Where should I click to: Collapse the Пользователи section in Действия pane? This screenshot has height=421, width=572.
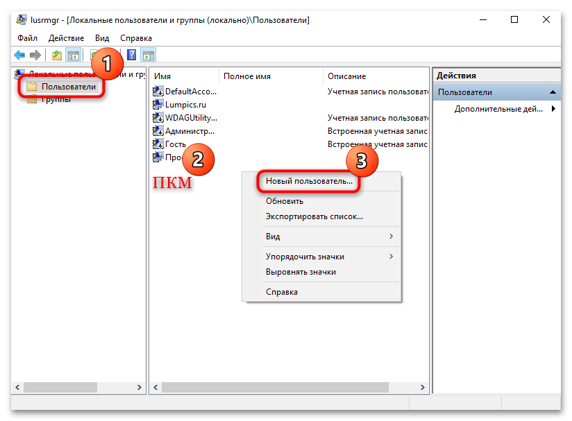point(553,92)
